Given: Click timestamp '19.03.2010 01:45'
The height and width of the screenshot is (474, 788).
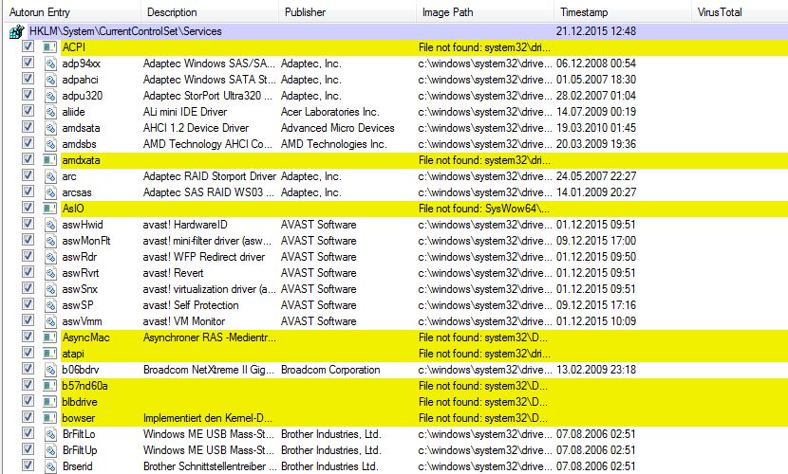Looking at the screenshot, I should coord(596,128).
